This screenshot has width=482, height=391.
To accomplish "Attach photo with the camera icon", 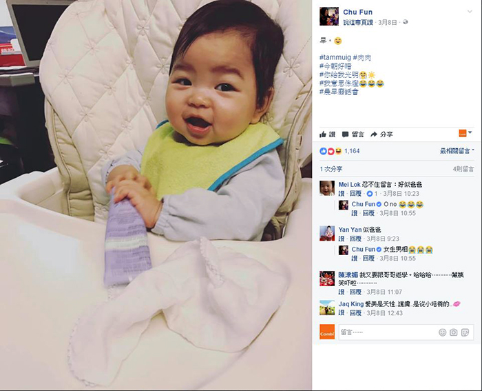I will (453, 332).
